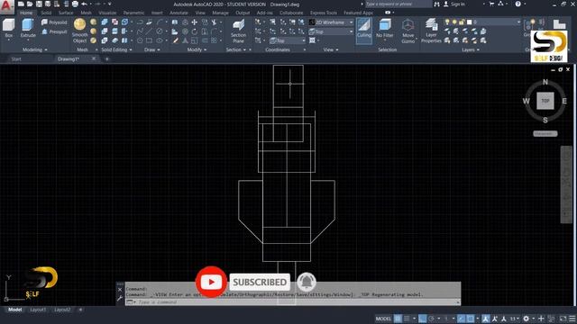Click the Erase tool in Modify panel

[x=176, y=40]
